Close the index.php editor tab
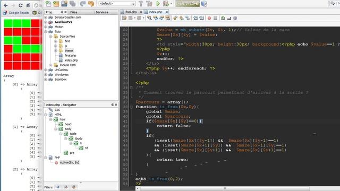The image size is (340, 191). coord(166,12)
